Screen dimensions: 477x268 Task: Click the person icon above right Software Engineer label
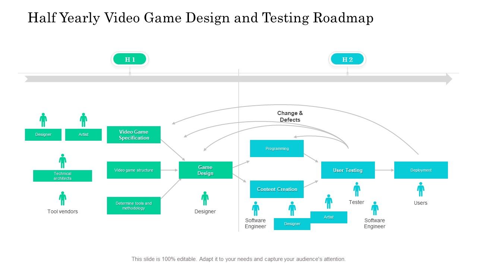click(375, 208)
